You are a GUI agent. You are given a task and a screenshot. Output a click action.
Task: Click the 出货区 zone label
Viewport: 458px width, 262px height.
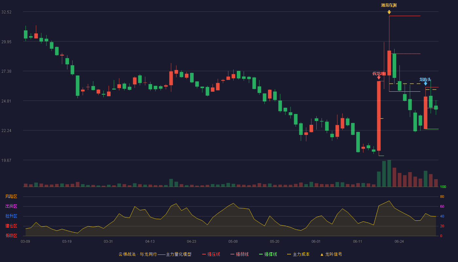click(x=11, y=206)
